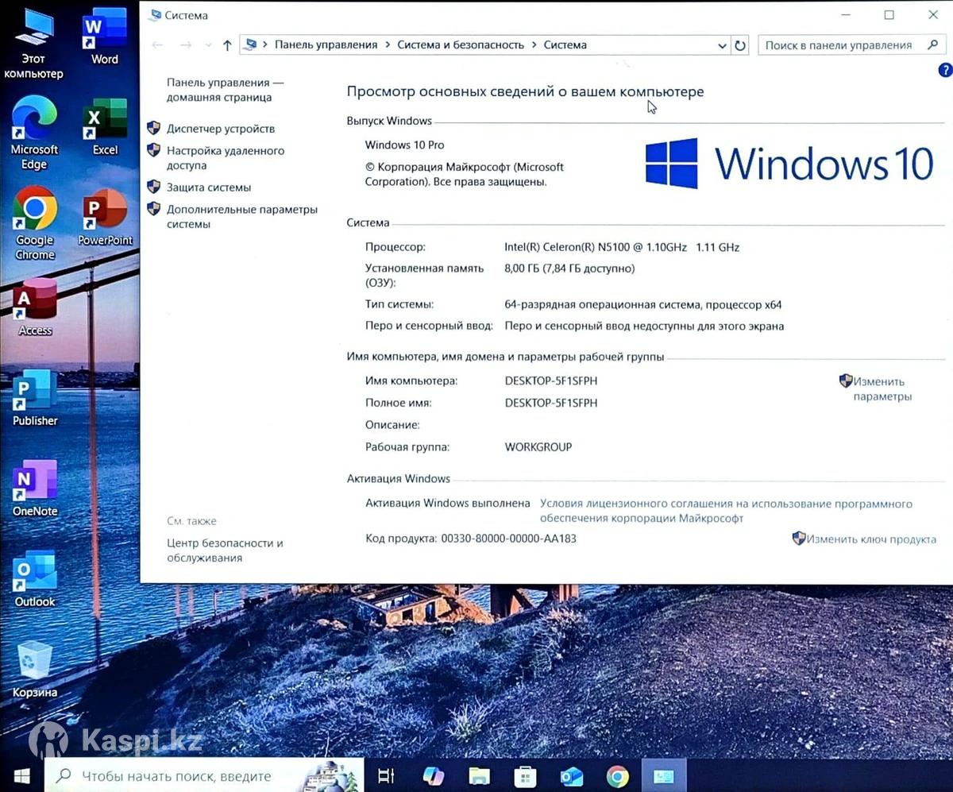Open Настройка удаленного доступа

pos(226,158)
